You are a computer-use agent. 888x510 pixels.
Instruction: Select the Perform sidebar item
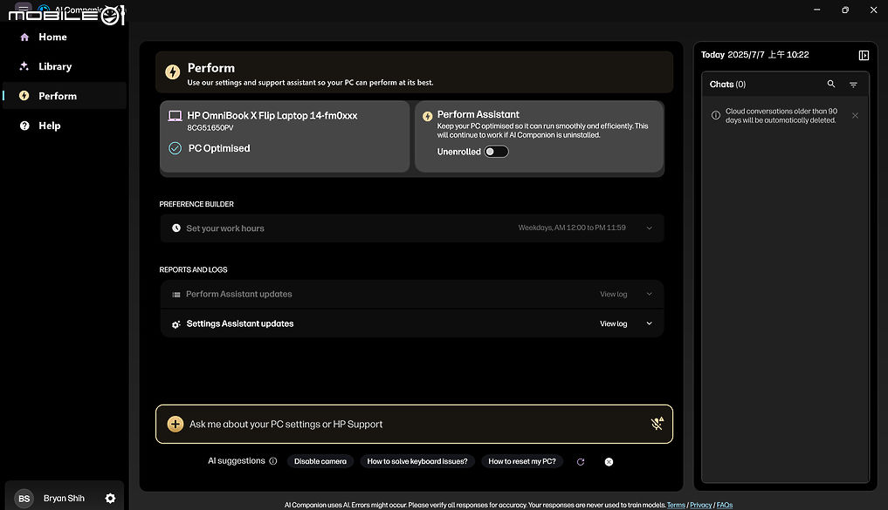[x=64, y=96]
